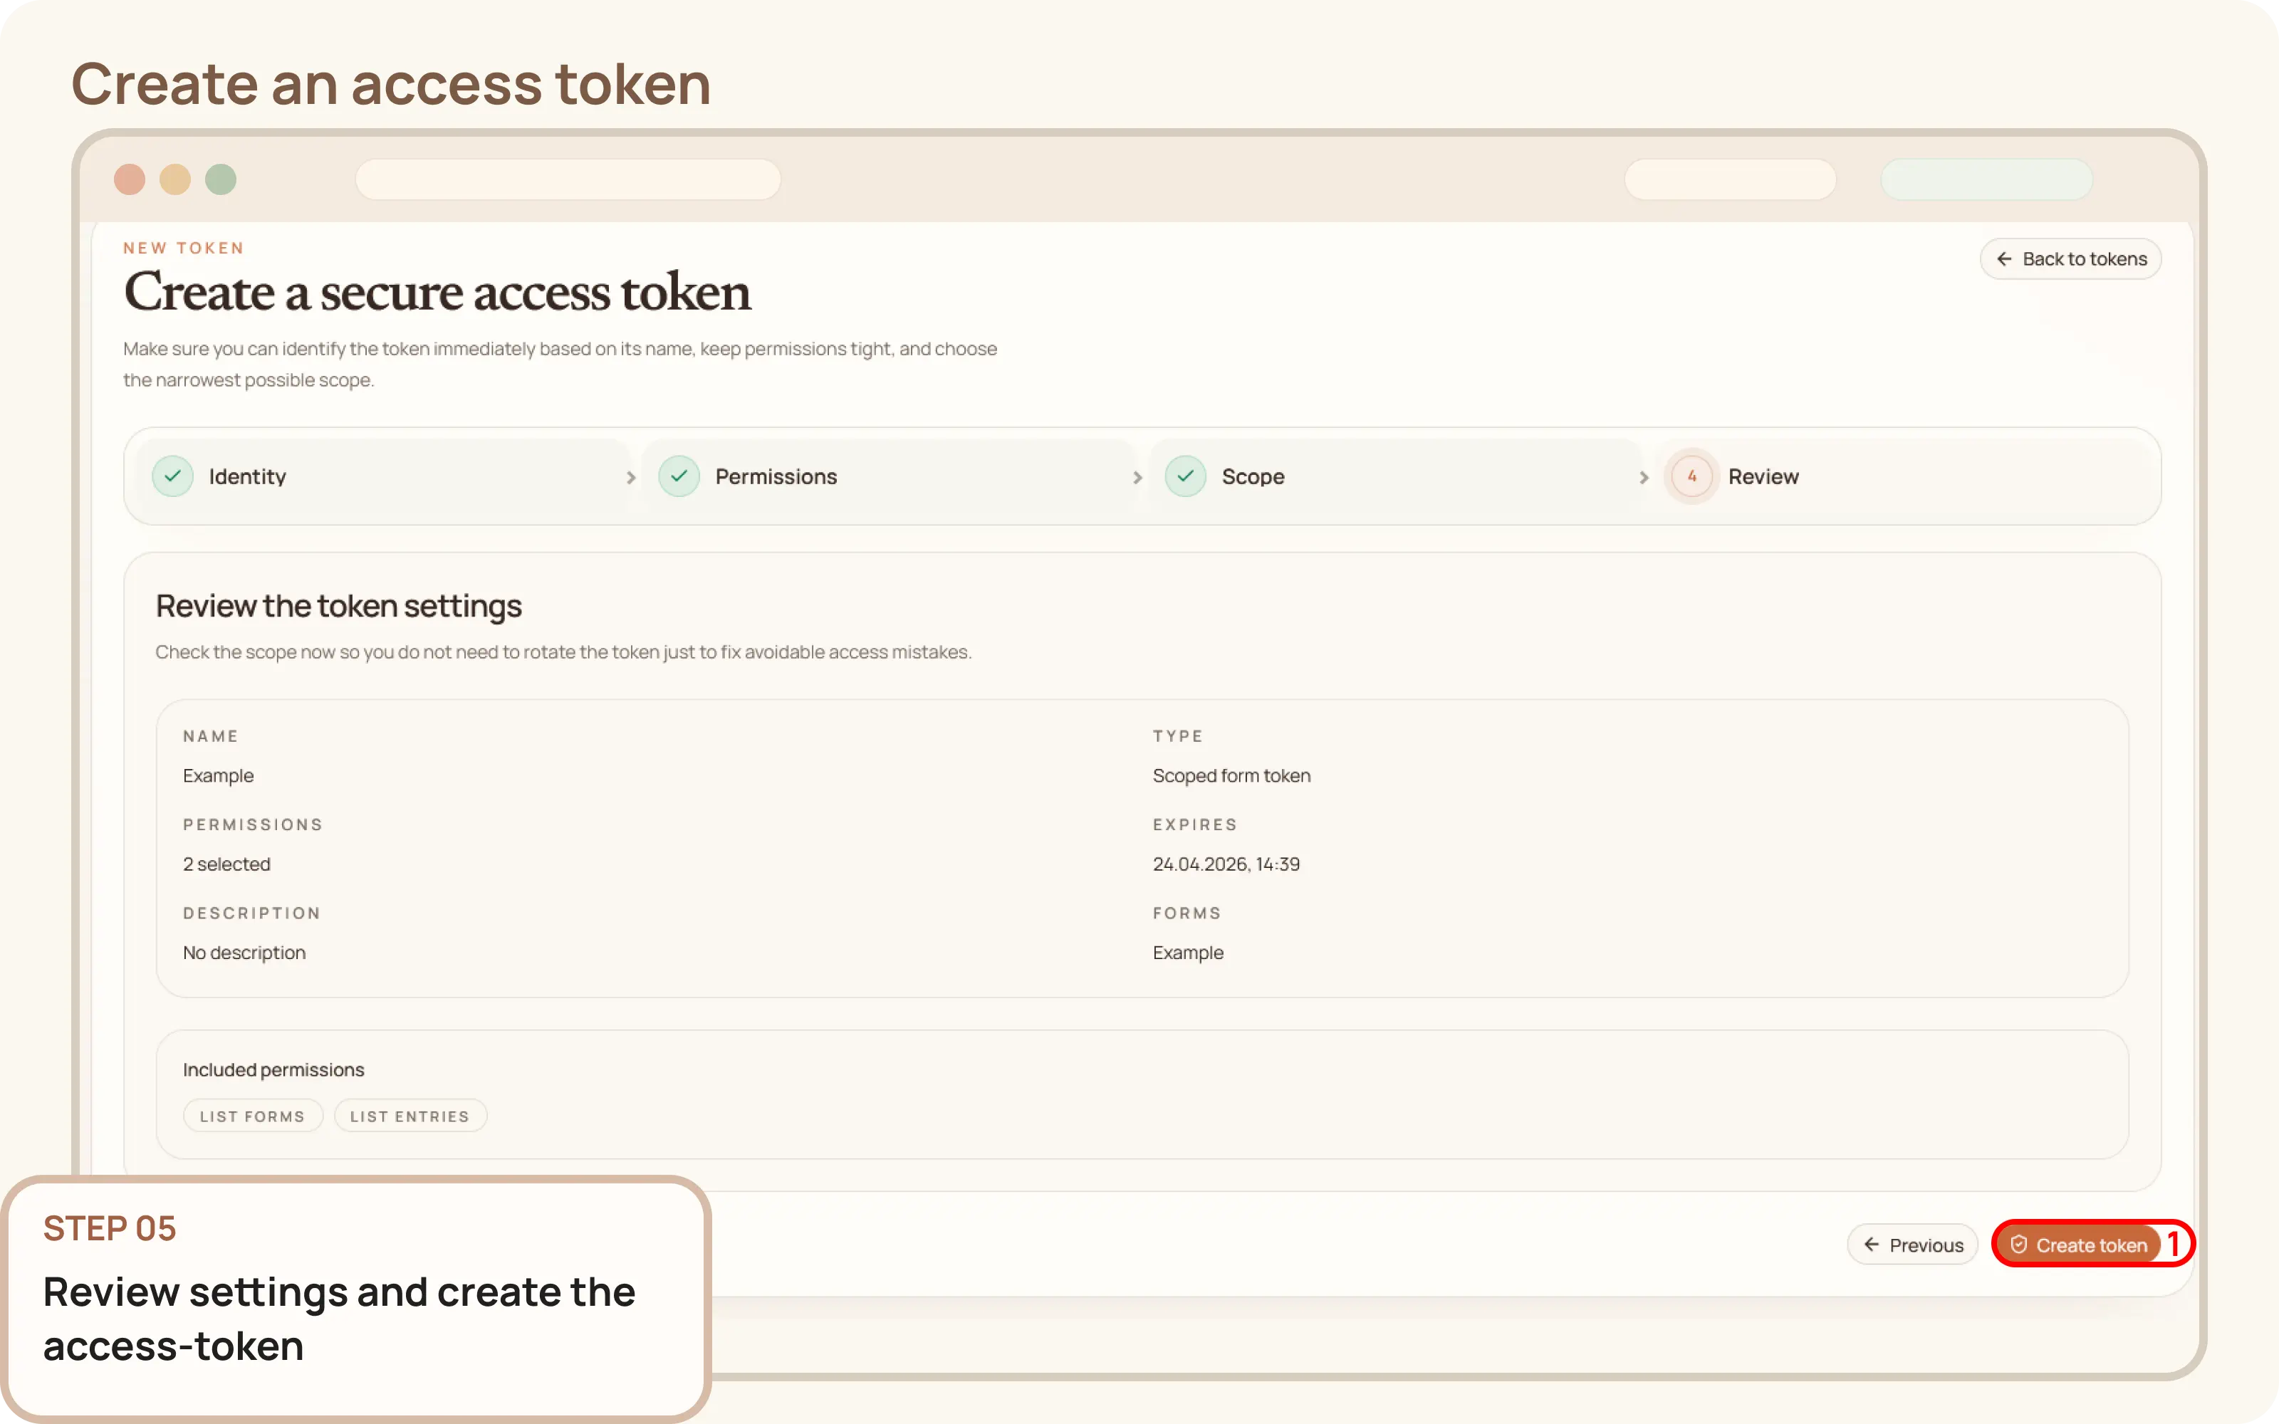
Task: Click the step 4 badge beside Review
Action: (1691, 476)
